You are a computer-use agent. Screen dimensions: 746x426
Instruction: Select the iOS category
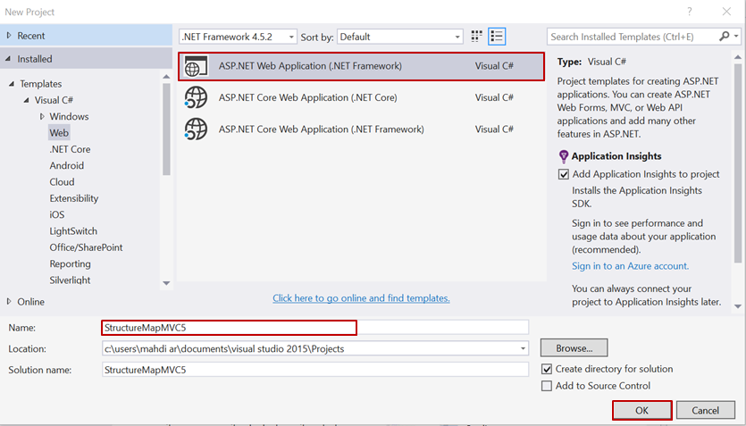pos(56,215)
